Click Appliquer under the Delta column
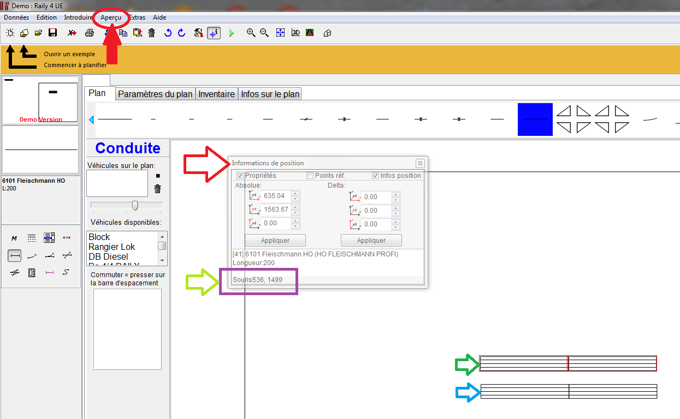 pyautogui.click(x=371, y=241)
